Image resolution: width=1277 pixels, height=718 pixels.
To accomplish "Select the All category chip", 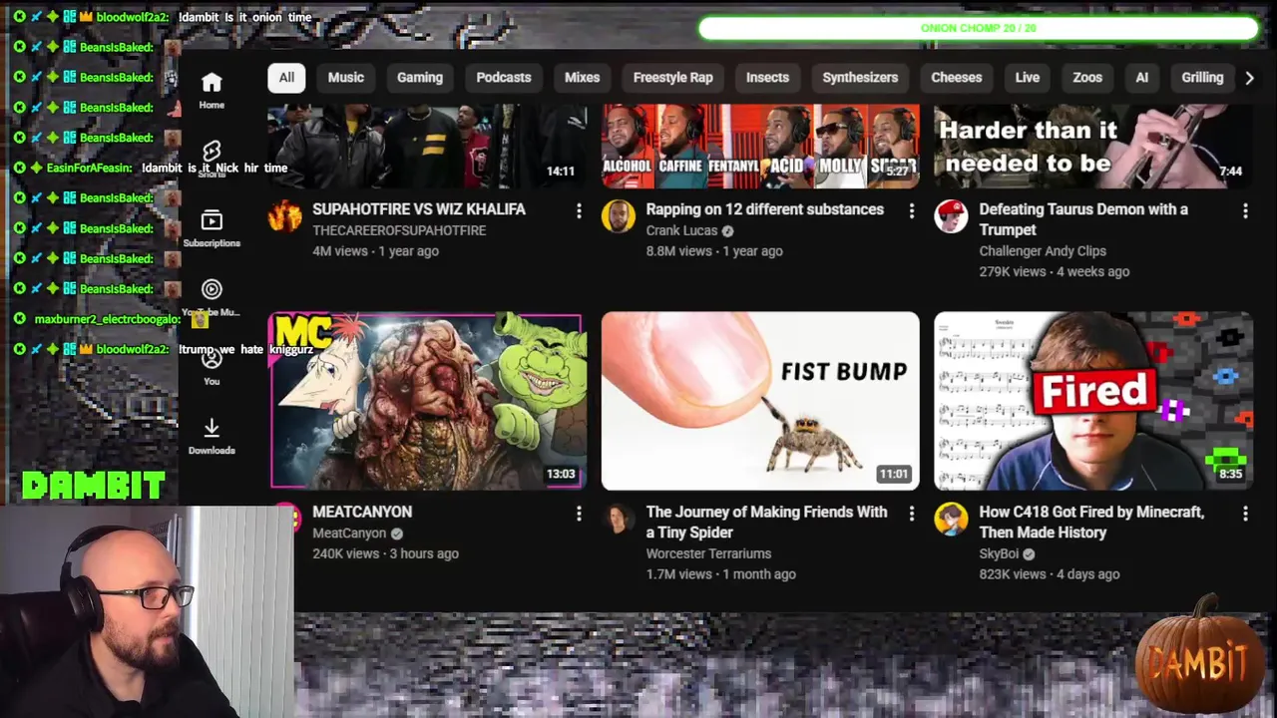I will tap(286, 78).
